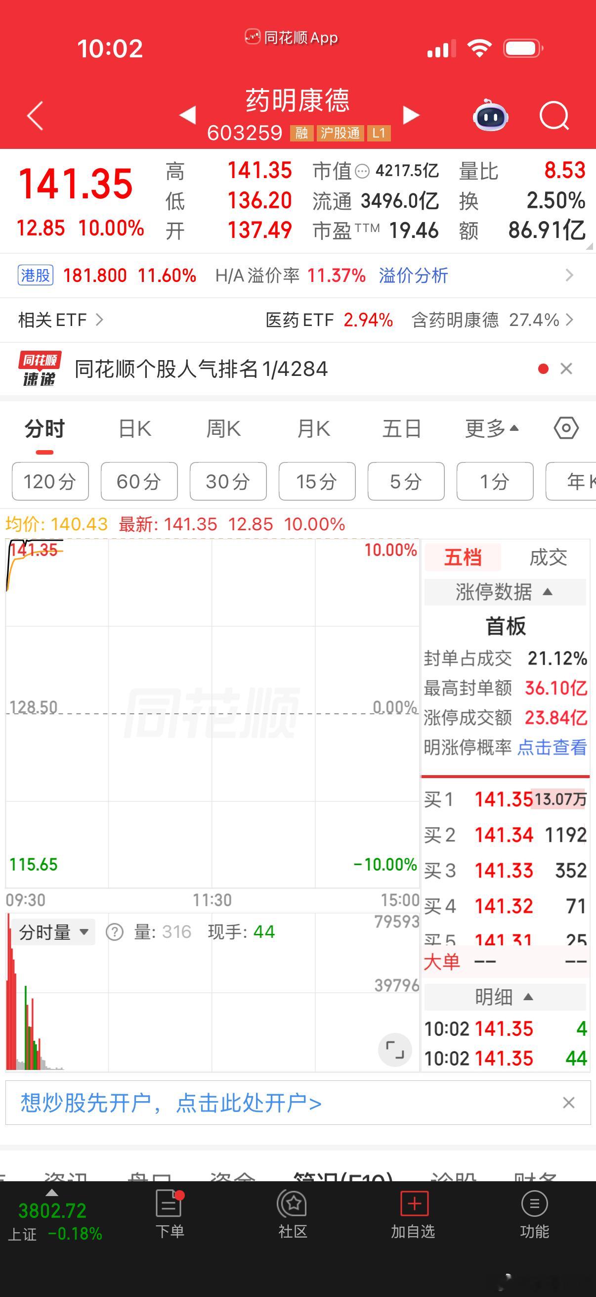This screenshot has height=1297, width=596.
Task: Tap the volume bars chart
Action: click(x=212, y=992)
